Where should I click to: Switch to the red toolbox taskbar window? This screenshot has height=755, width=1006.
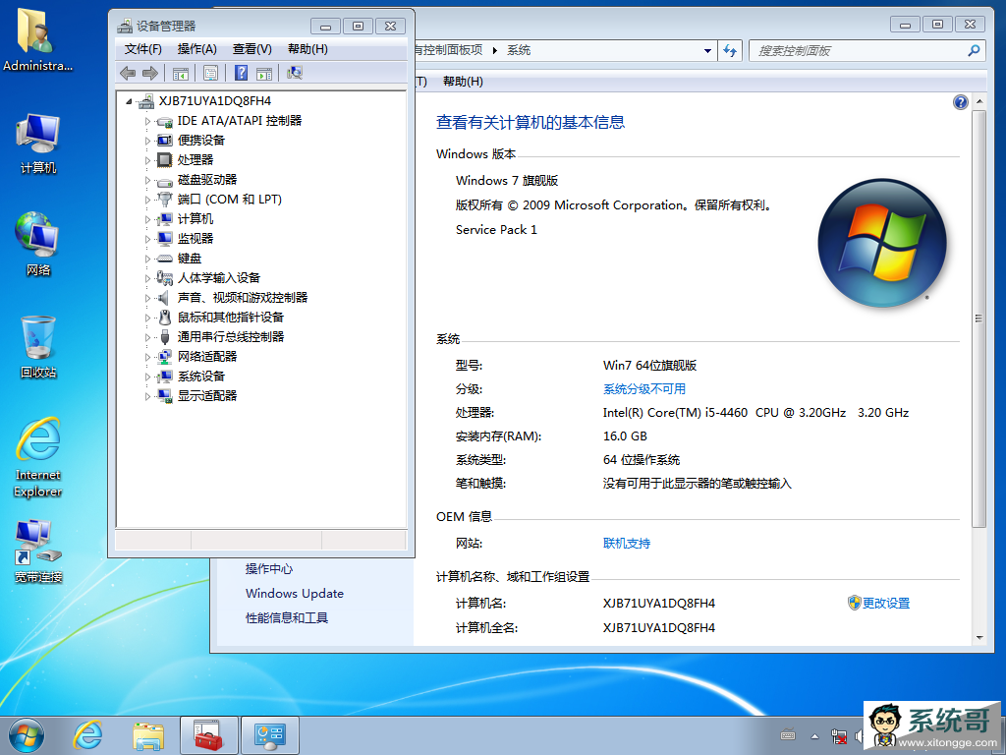209,735
